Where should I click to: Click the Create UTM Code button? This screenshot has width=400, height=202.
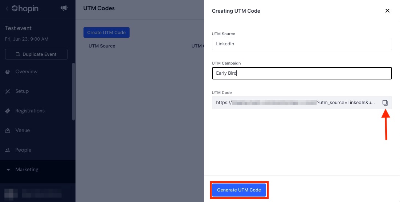(106, 32)
